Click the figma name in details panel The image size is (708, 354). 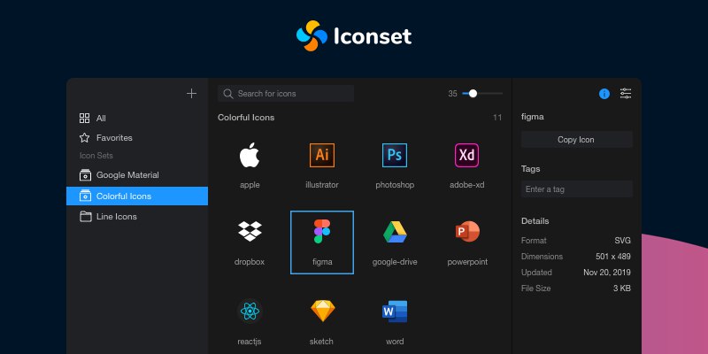click(x=533, y=117)
